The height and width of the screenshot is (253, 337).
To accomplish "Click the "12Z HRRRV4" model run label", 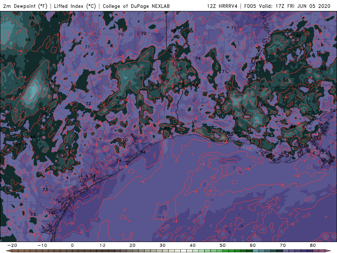I will 222,6.
